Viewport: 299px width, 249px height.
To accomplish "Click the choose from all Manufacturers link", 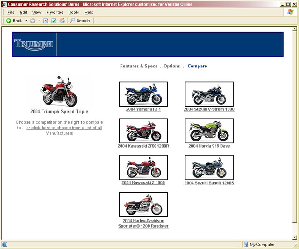I will coord(64,130).
